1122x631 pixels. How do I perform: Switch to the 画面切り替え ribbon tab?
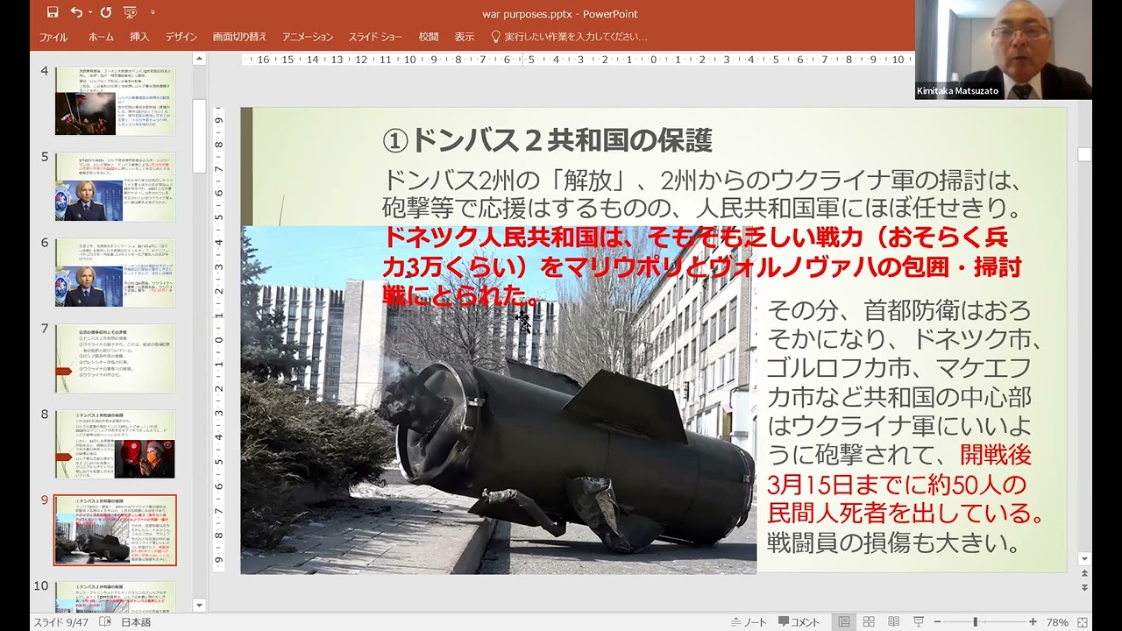tap(239, 37)
